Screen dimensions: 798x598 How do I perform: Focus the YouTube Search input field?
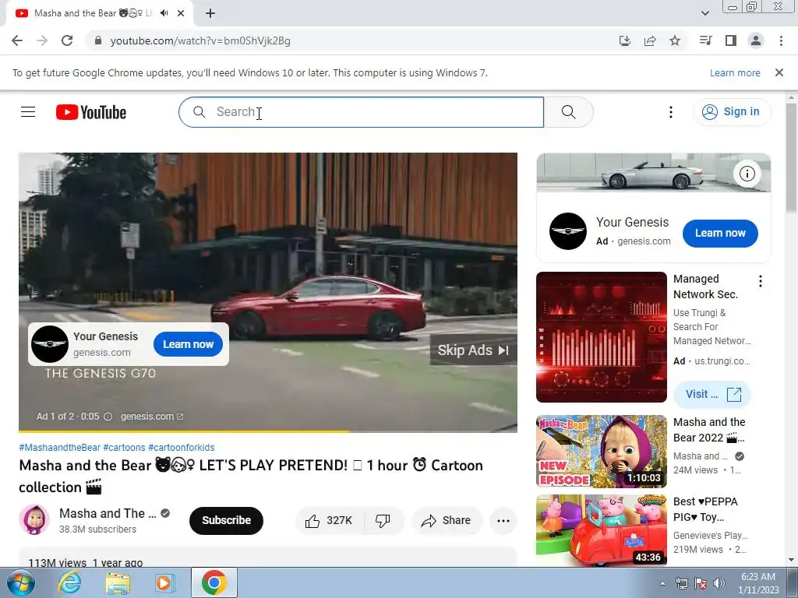click(x=362, y=112)
